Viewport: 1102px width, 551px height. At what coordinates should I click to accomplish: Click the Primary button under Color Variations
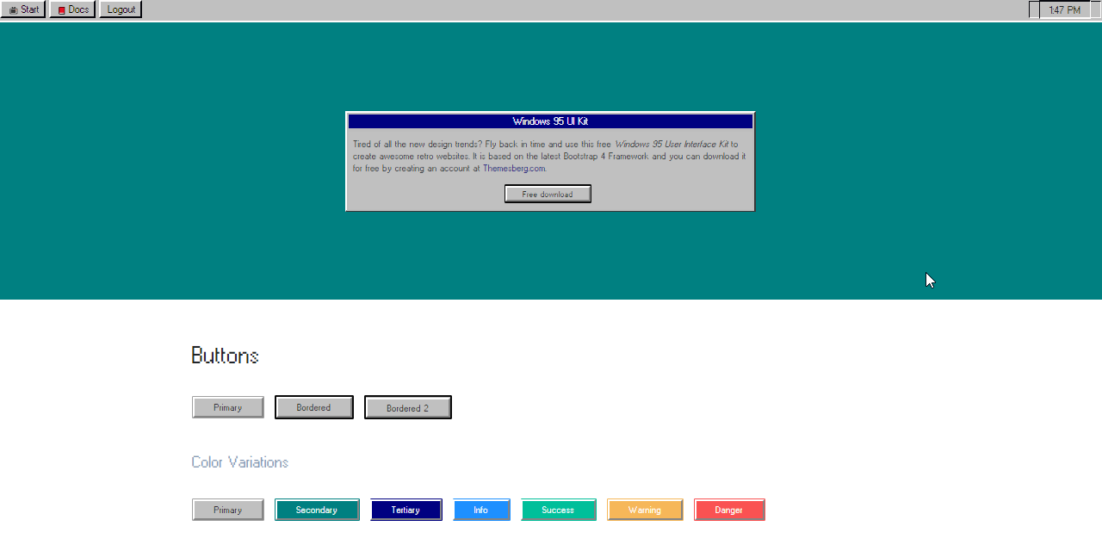(228, 510)
